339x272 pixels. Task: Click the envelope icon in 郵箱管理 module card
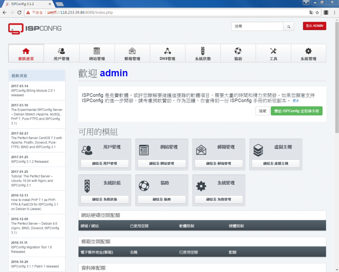click(x=201, y=150)
